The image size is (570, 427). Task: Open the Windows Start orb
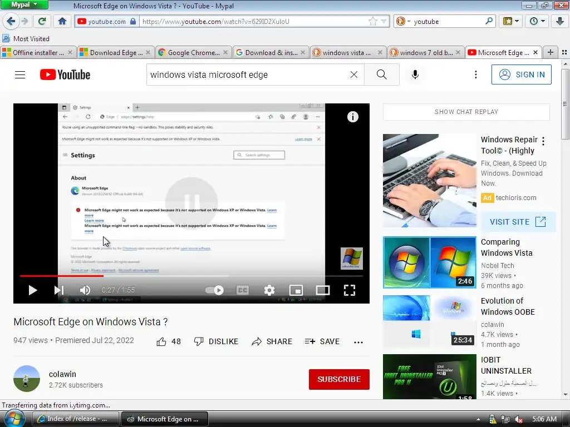click(13, 418)
